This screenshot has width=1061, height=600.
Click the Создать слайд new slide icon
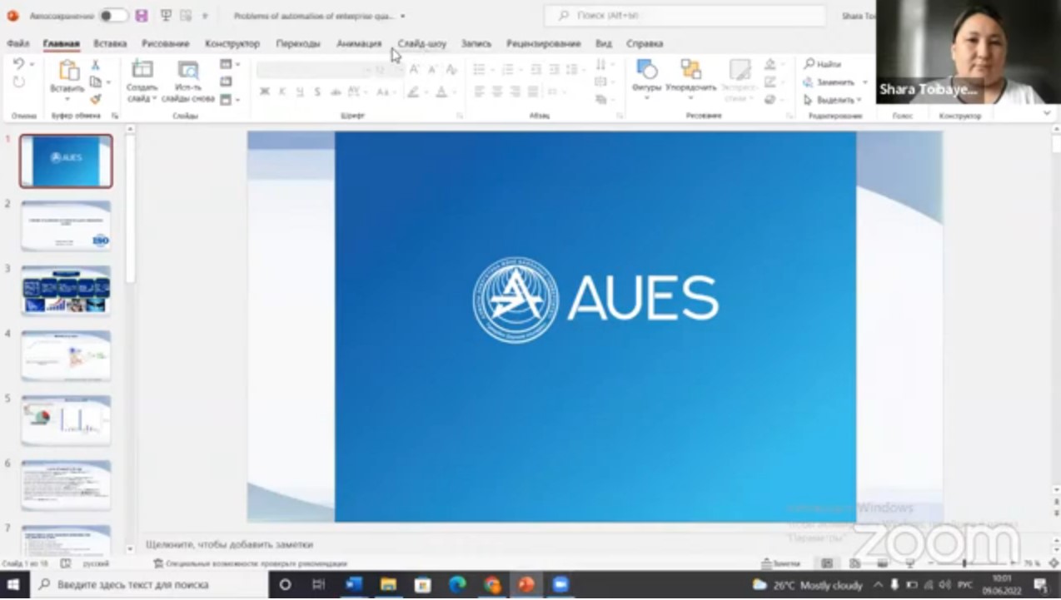(142, 69)
